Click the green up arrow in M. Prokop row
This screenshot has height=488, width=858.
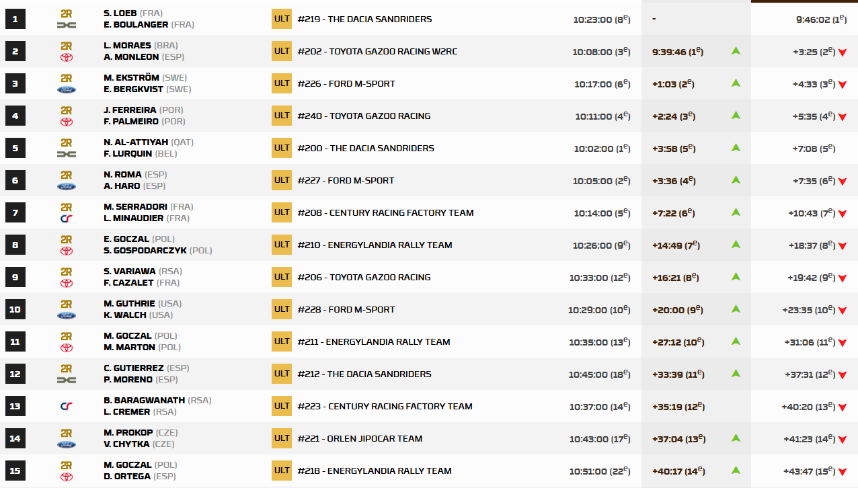point(736,438)
